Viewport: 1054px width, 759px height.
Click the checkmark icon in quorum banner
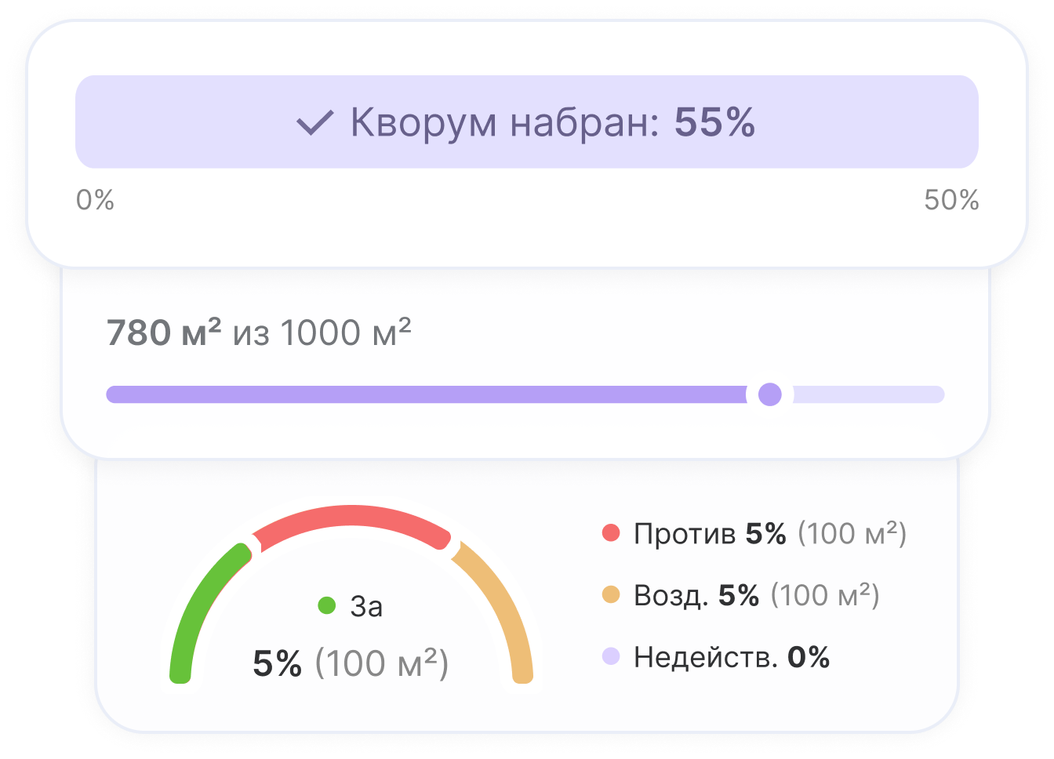click(x=315, y=123)
